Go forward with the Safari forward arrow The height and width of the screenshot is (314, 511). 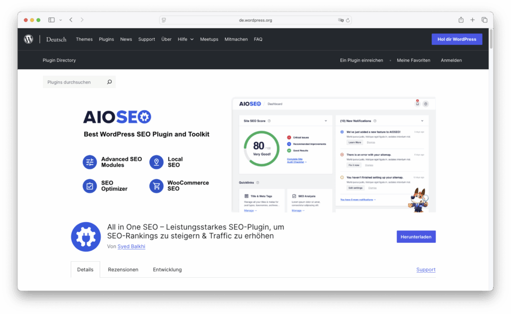[x=82, y=20]
